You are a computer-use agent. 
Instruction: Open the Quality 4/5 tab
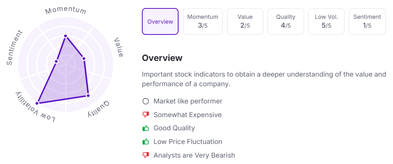tap(286, 21)
